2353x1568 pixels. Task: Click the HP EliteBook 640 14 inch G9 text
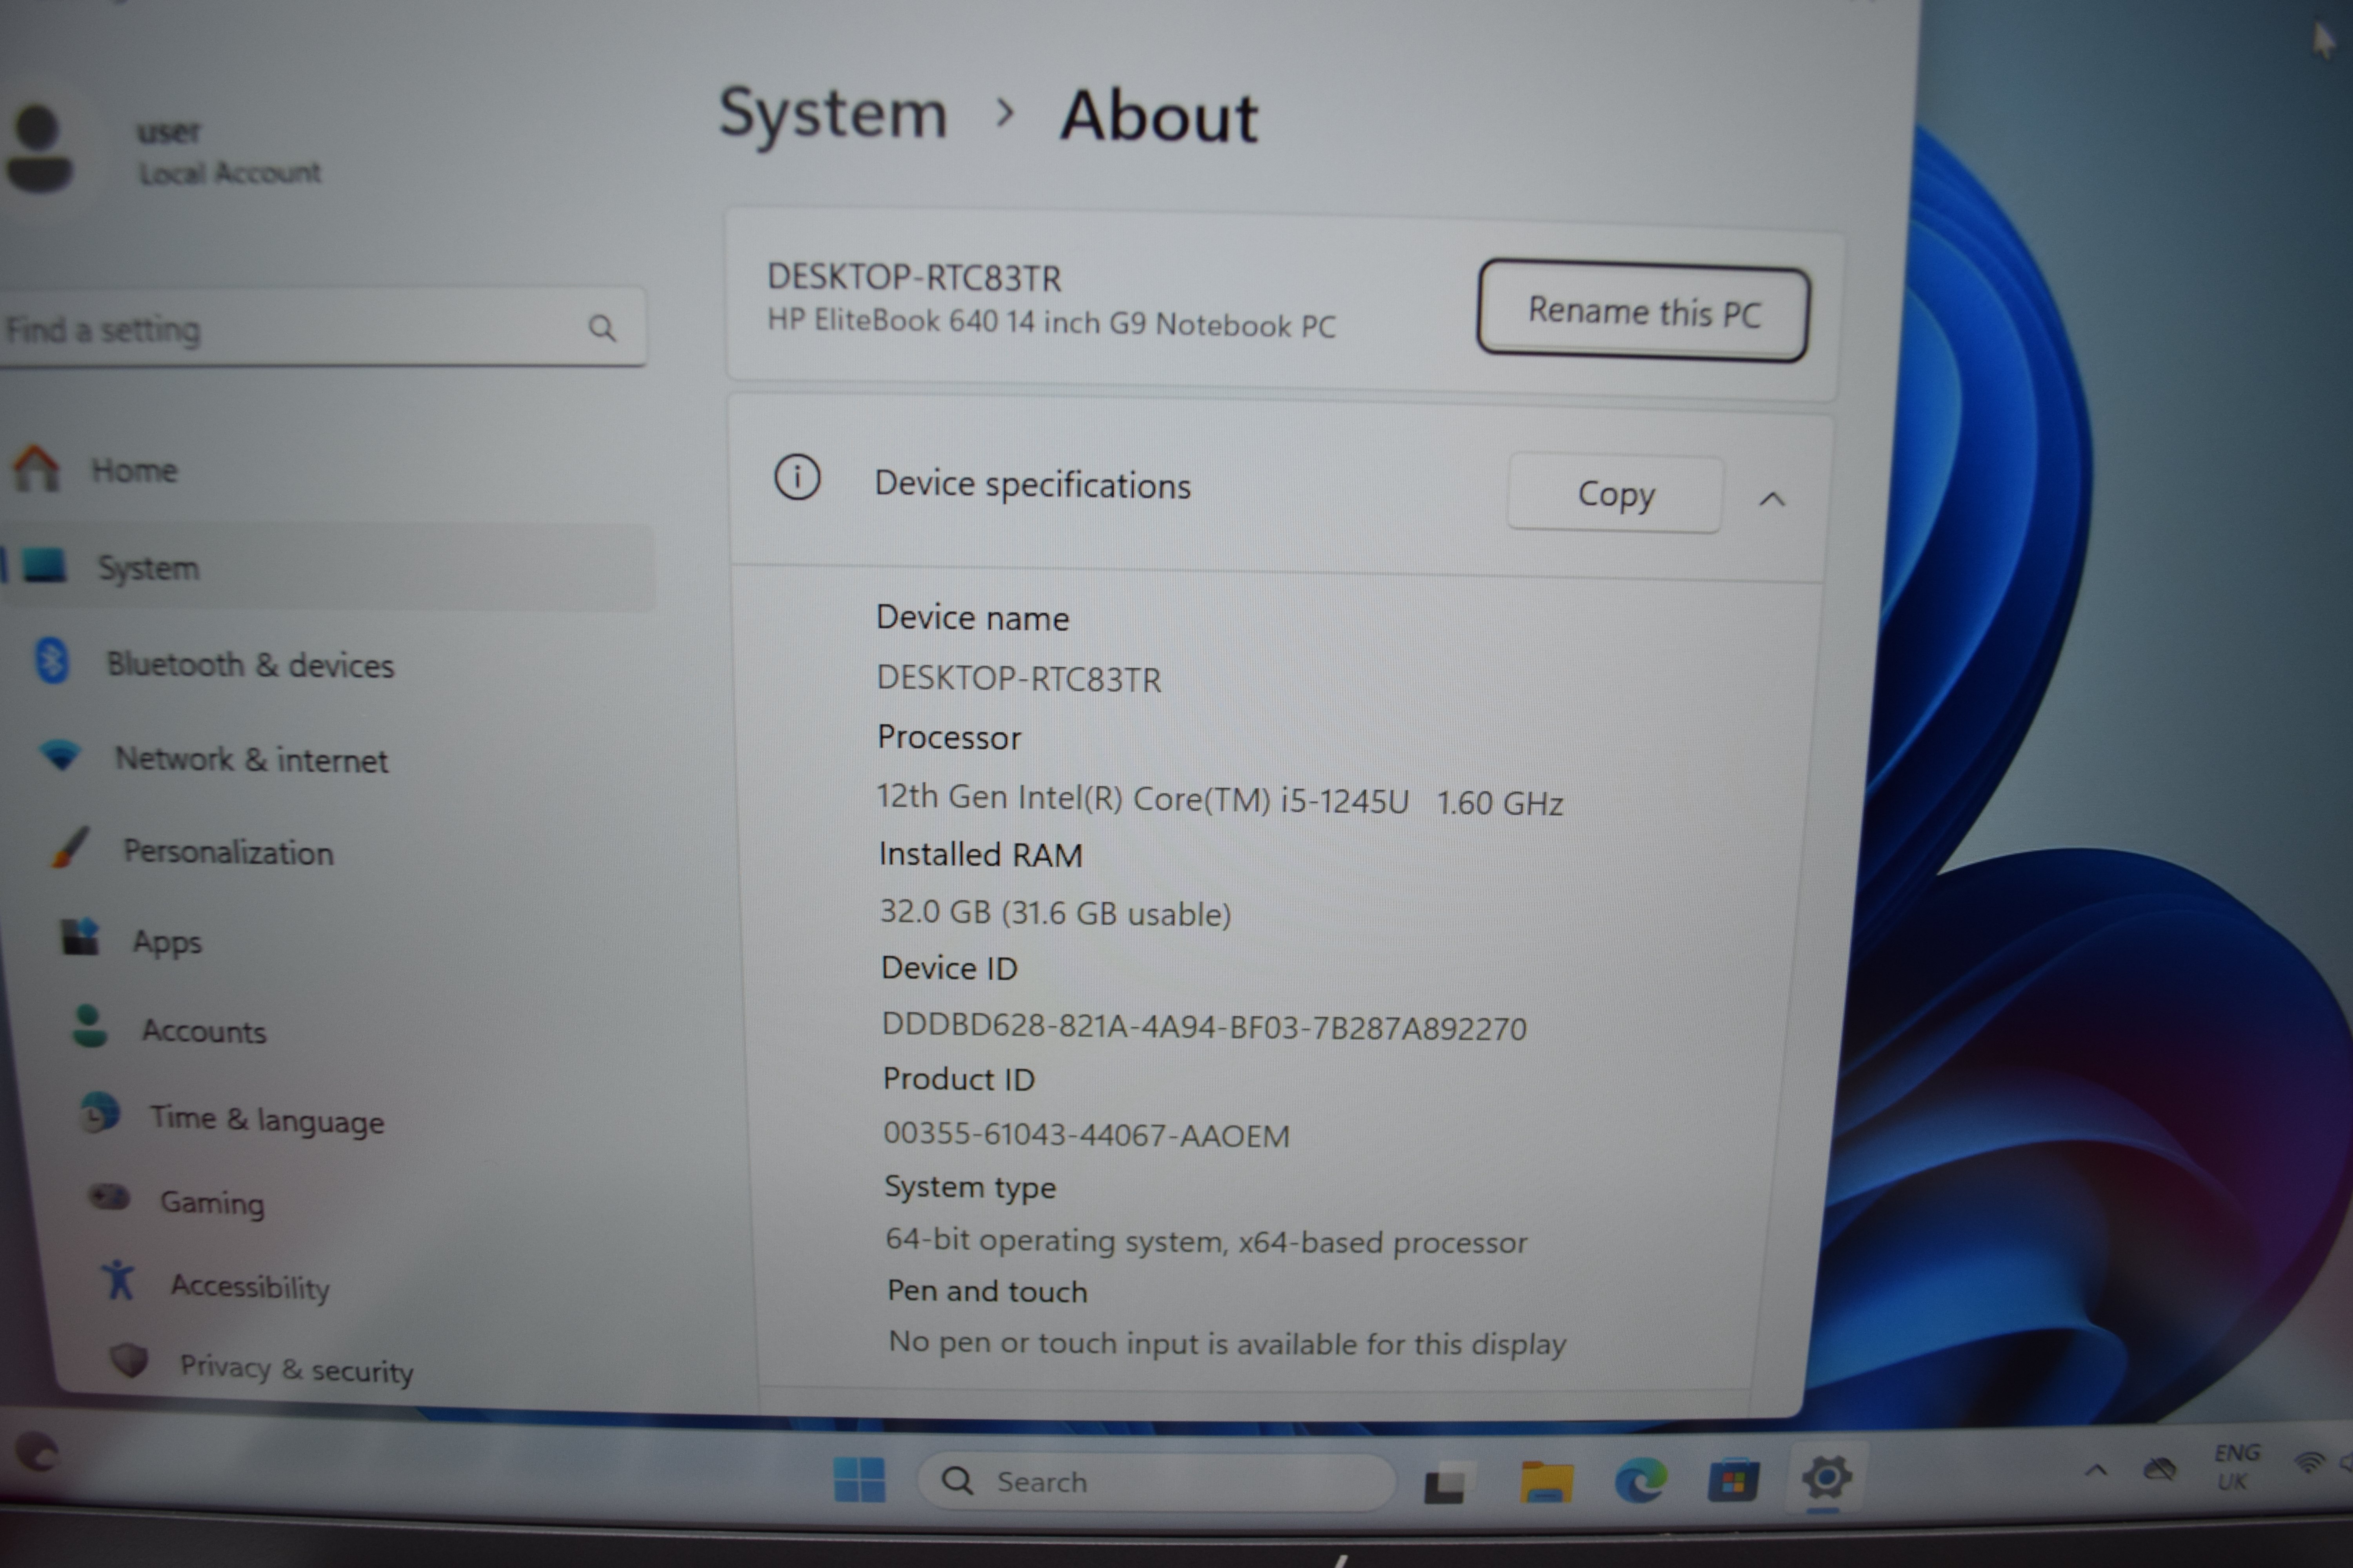click(1051, 323)
